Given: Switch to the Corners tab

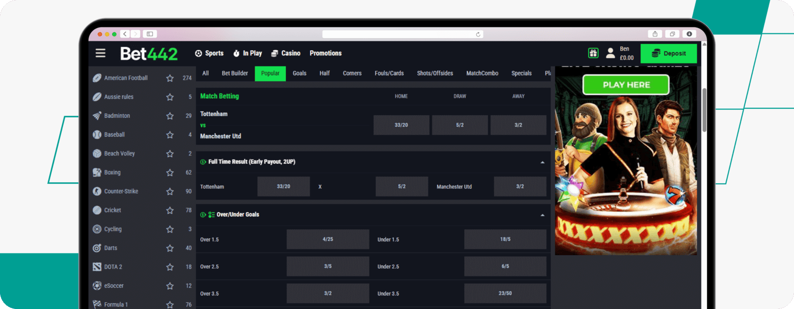Looking at the screenshot, I should point(352,73).
